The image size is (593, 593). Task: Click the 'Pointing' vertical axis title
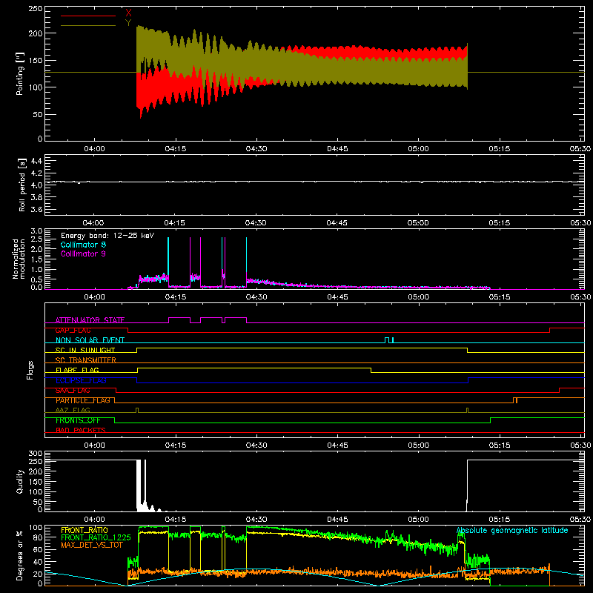tap(19, 73)
